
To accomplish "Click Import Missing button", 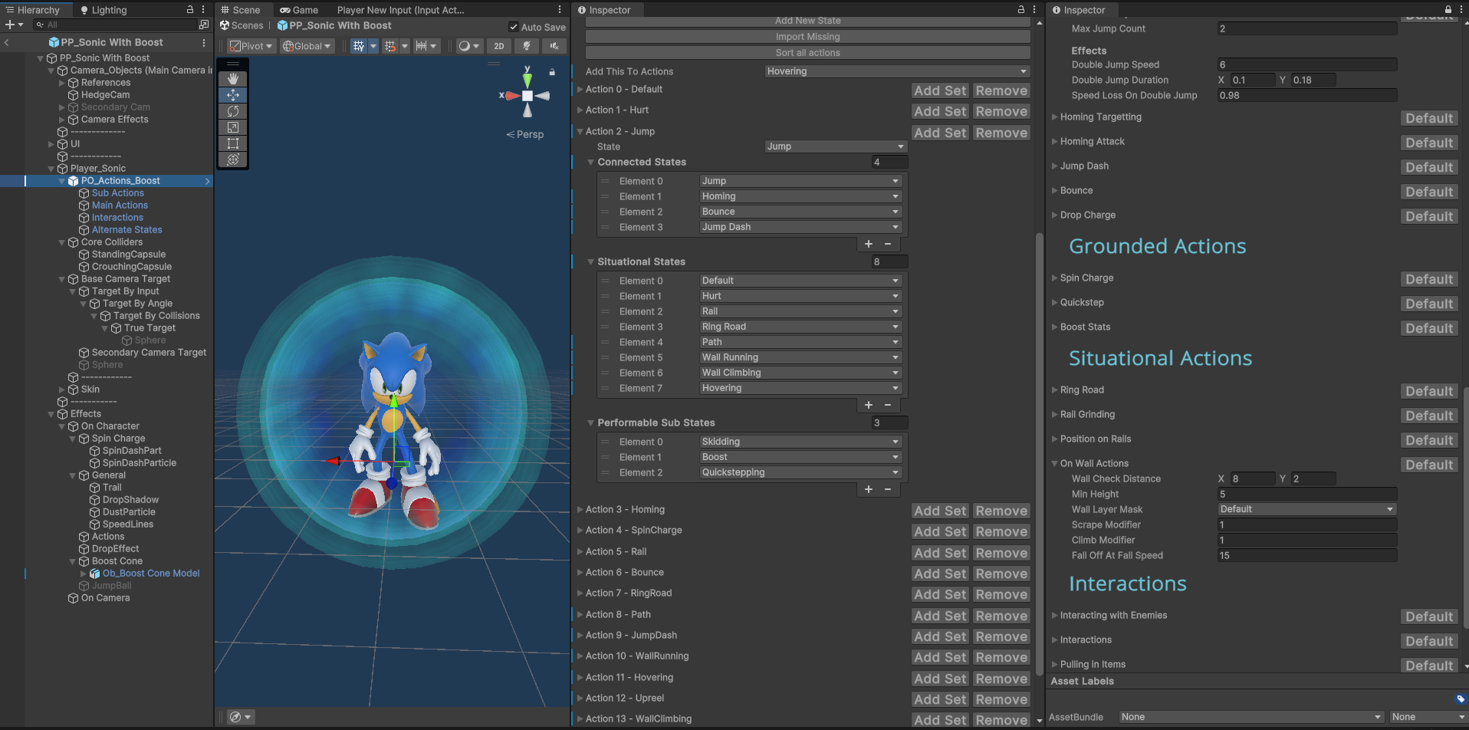I will [x=807, y=37].
